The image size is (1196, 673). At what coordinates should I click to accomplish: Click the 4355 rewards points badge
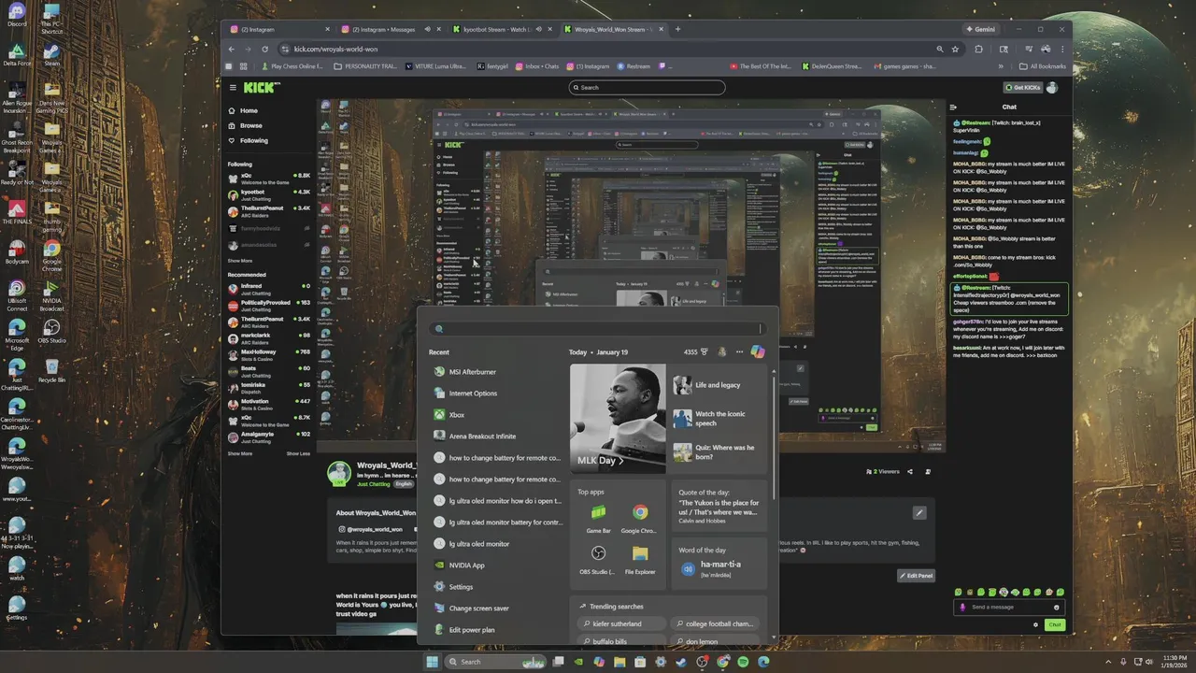click(696, 352)
